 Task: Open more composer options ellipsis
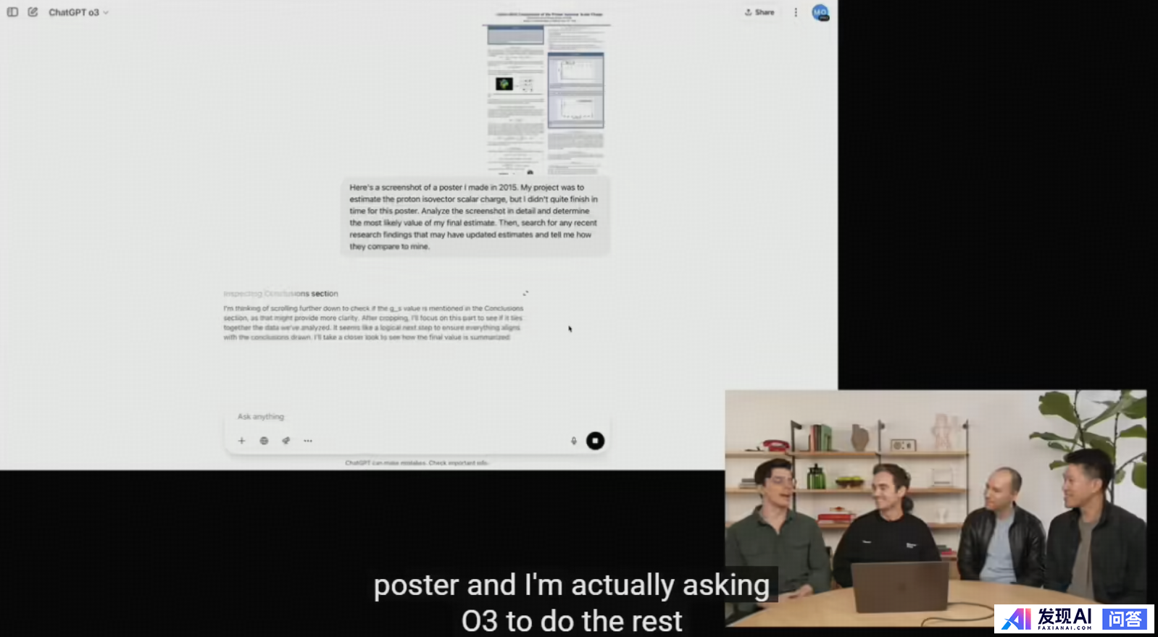pos(308,441)
